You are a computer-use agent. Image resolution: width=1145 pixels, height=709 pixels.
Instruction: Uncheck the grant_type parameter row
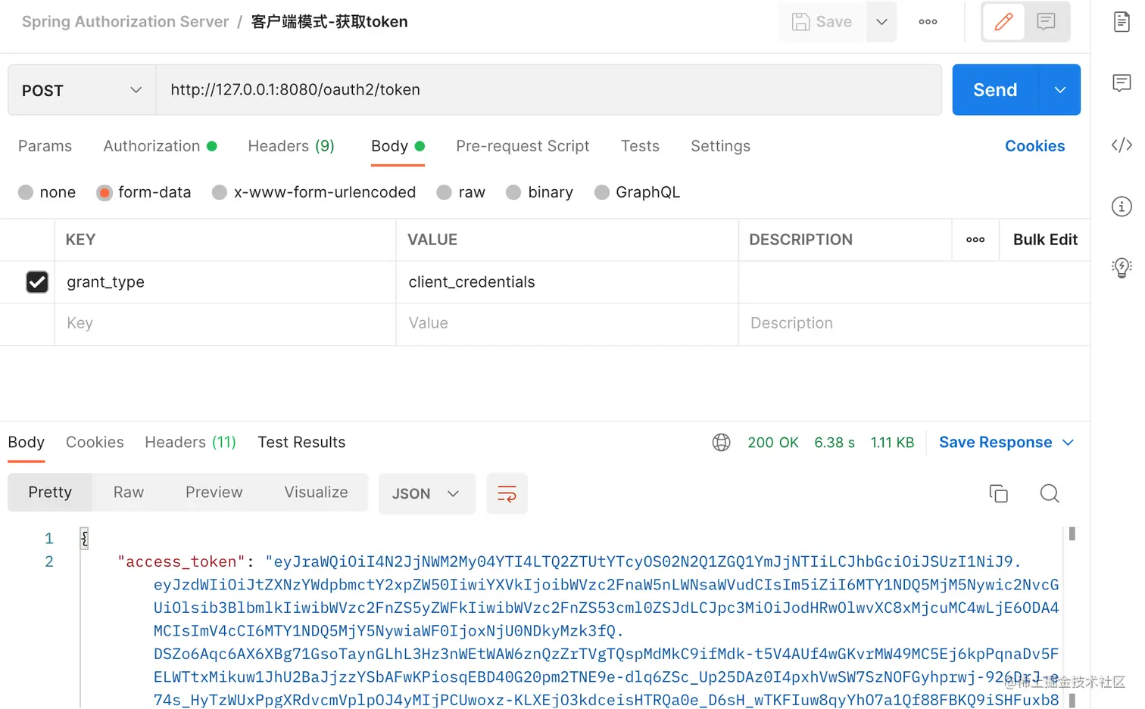click(x=37, y=281)
